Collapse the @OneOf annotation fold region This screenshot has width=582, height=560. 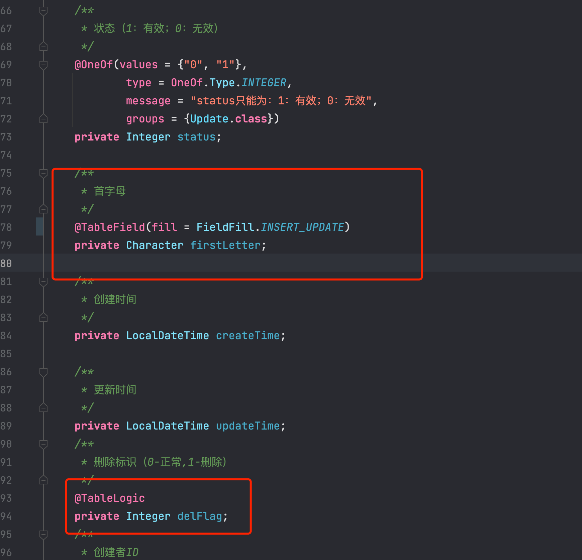click(43, 65)
